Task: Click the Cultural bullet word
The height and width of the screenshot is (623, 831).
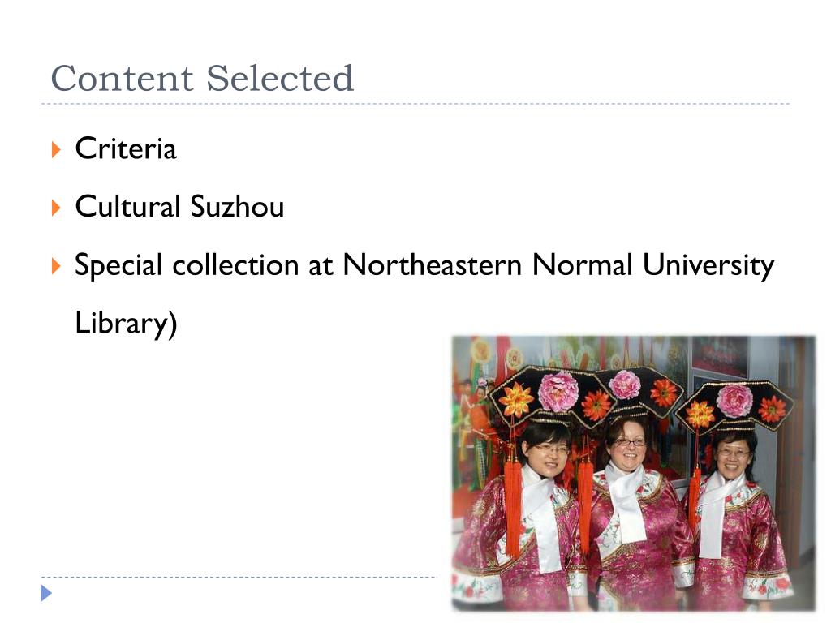Action: [127, 206]
